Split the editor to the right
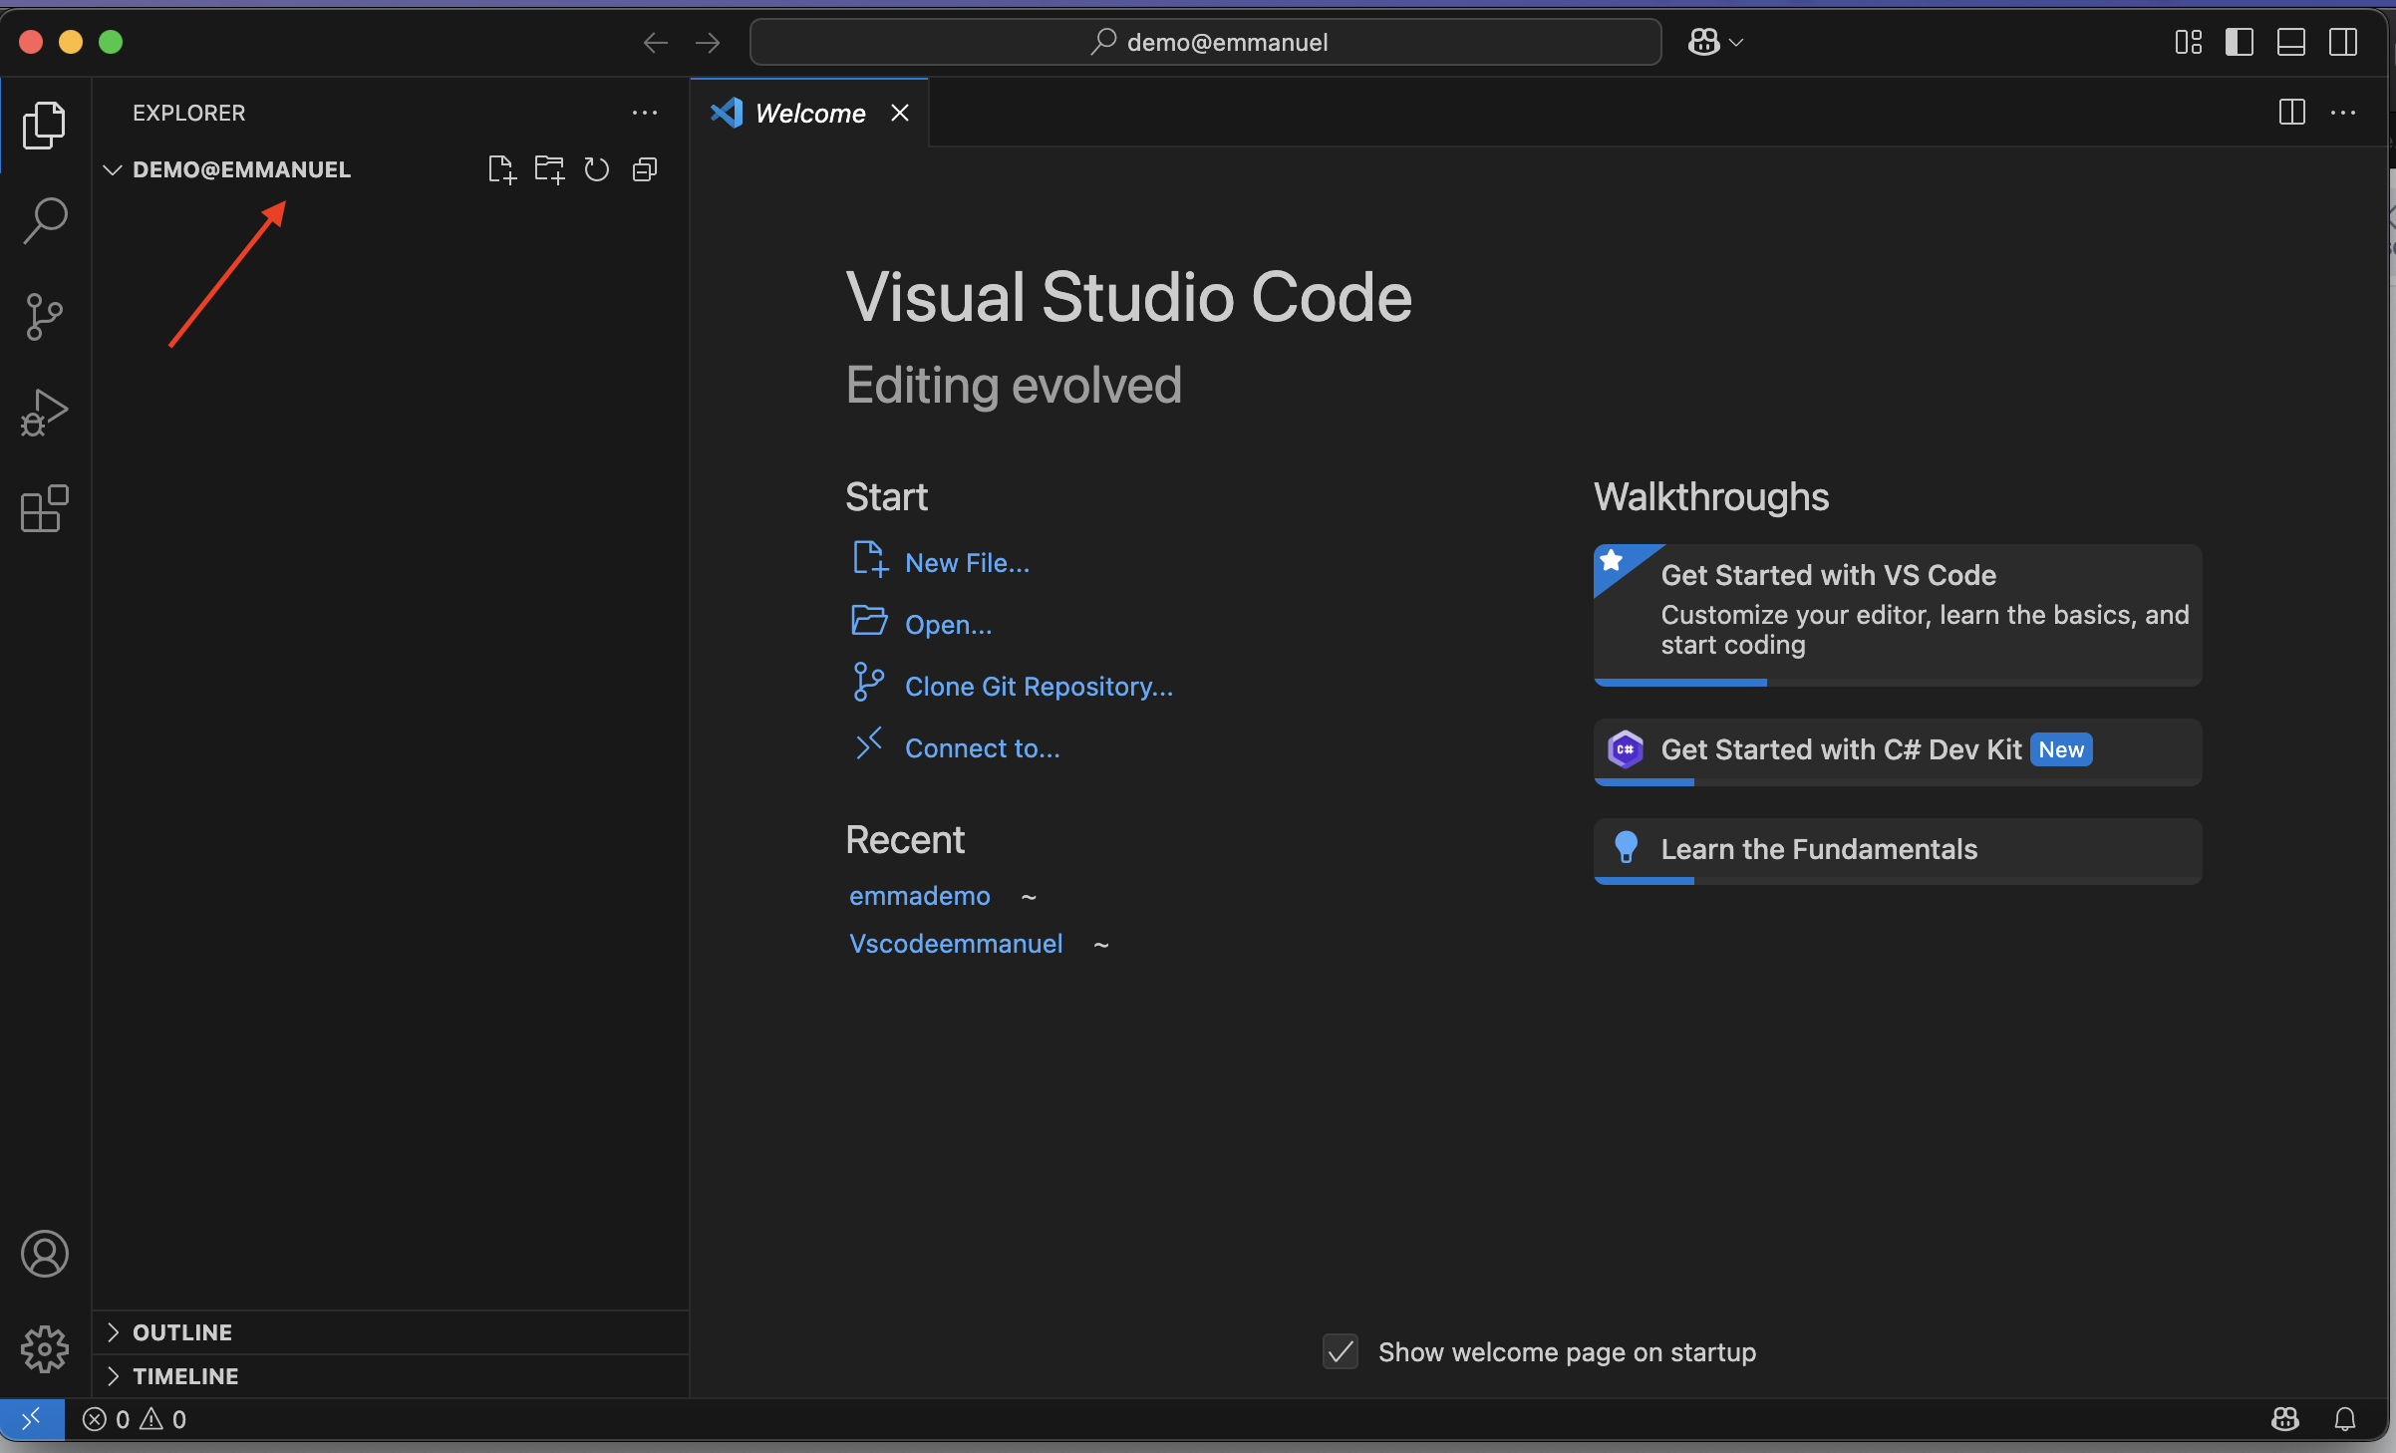 [x=2292, y=113]
